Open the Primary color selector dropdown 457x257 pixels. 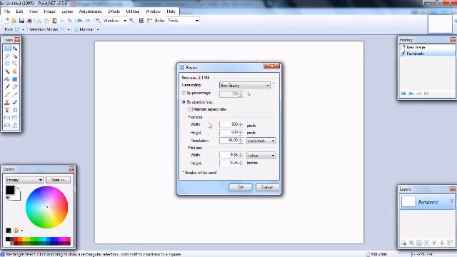pyautogui.click(x=24, y=180)
